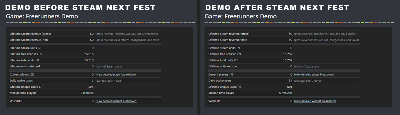This screenshot has width=400, height=115.
Task: Click the (?) help beside Lifetime unique users showing 691
Action: tap(239, 87)
